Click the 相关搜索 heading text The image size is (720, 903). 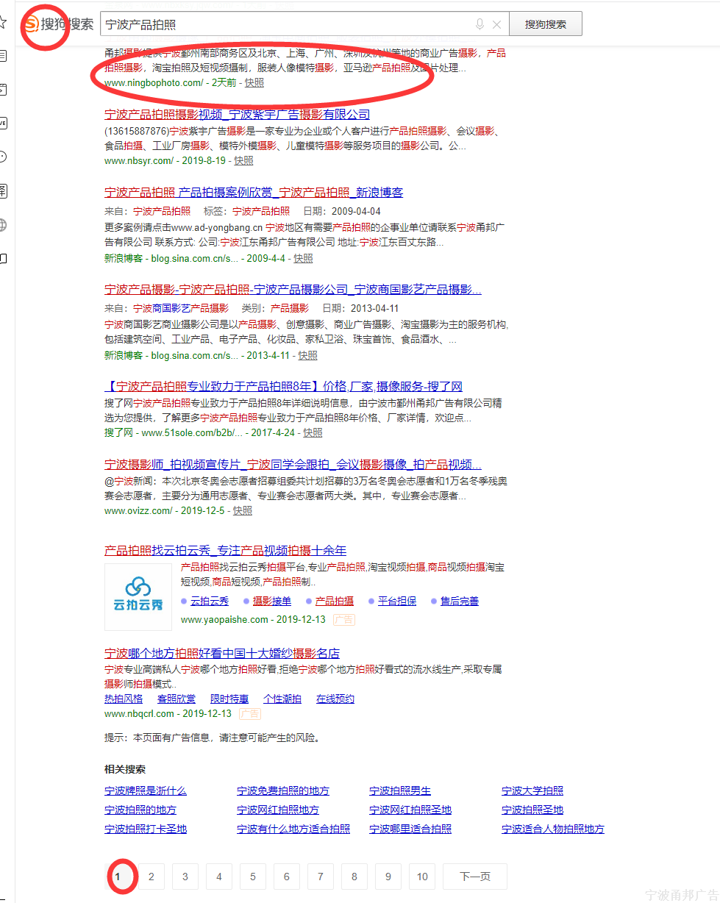pos(125,769)
